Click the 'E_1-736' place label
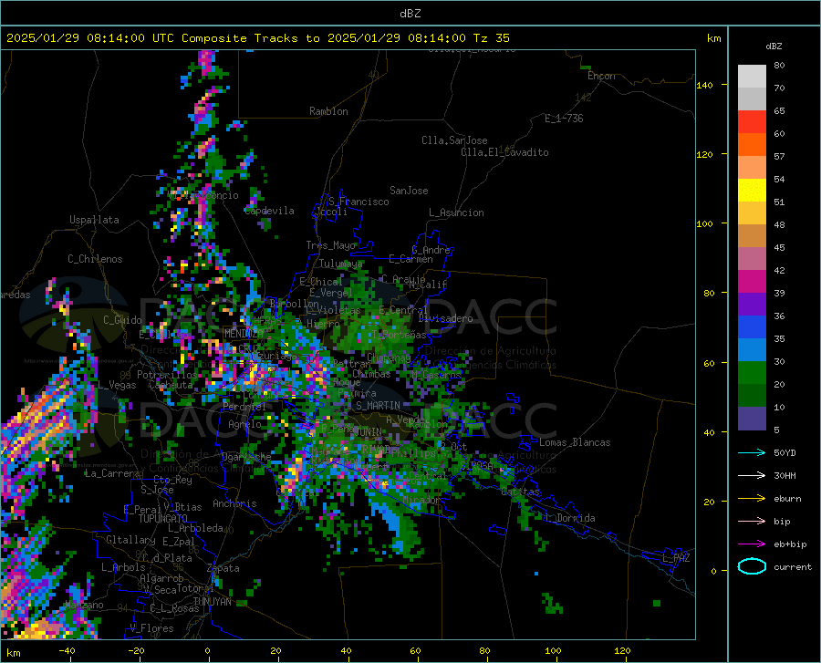The height and width of the screenshot is (663, 821). click(x=564, y=119)
